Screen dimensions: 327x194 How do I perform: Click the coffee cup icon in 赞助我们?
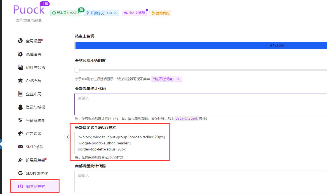point(153,13)
